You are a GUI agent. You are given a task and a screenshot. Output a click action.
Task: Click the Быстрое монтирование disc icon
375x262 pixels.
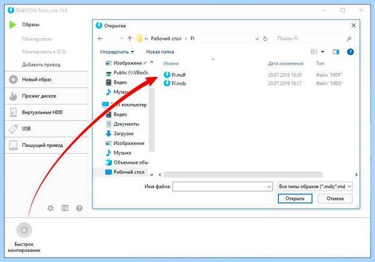[x=24, y=230]
